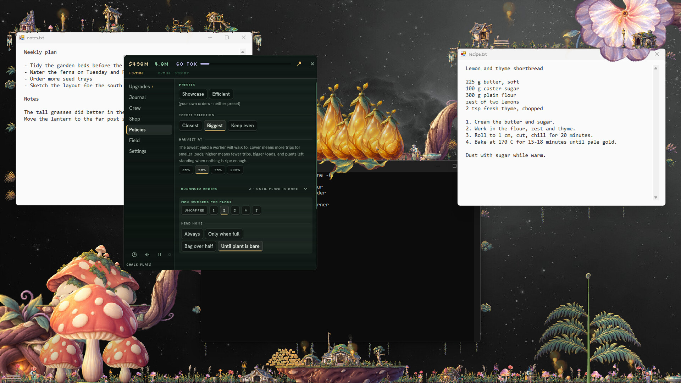Pause the game with pause icon
Image resolution: width=681 pixels, height=383 pixels.
(x=160, y=255)
